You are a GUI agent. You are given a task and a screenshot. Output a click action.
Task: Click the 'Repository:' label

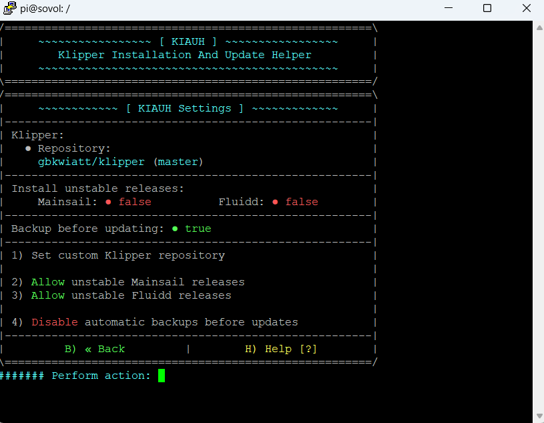point(74,148)
